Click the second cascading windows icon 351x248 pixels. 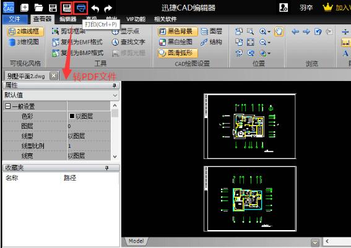239,42
